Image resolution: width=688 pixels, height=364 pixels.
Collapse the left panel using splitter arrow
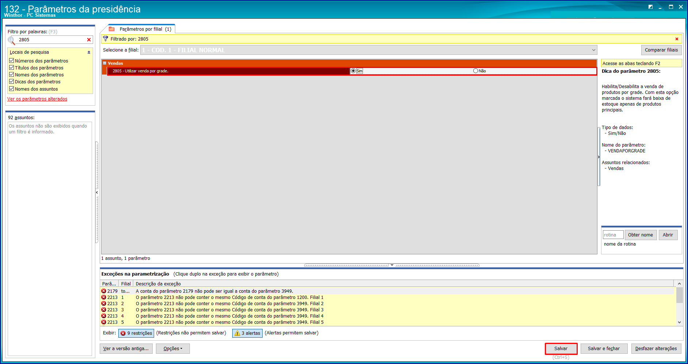click(x=97, y=192)
